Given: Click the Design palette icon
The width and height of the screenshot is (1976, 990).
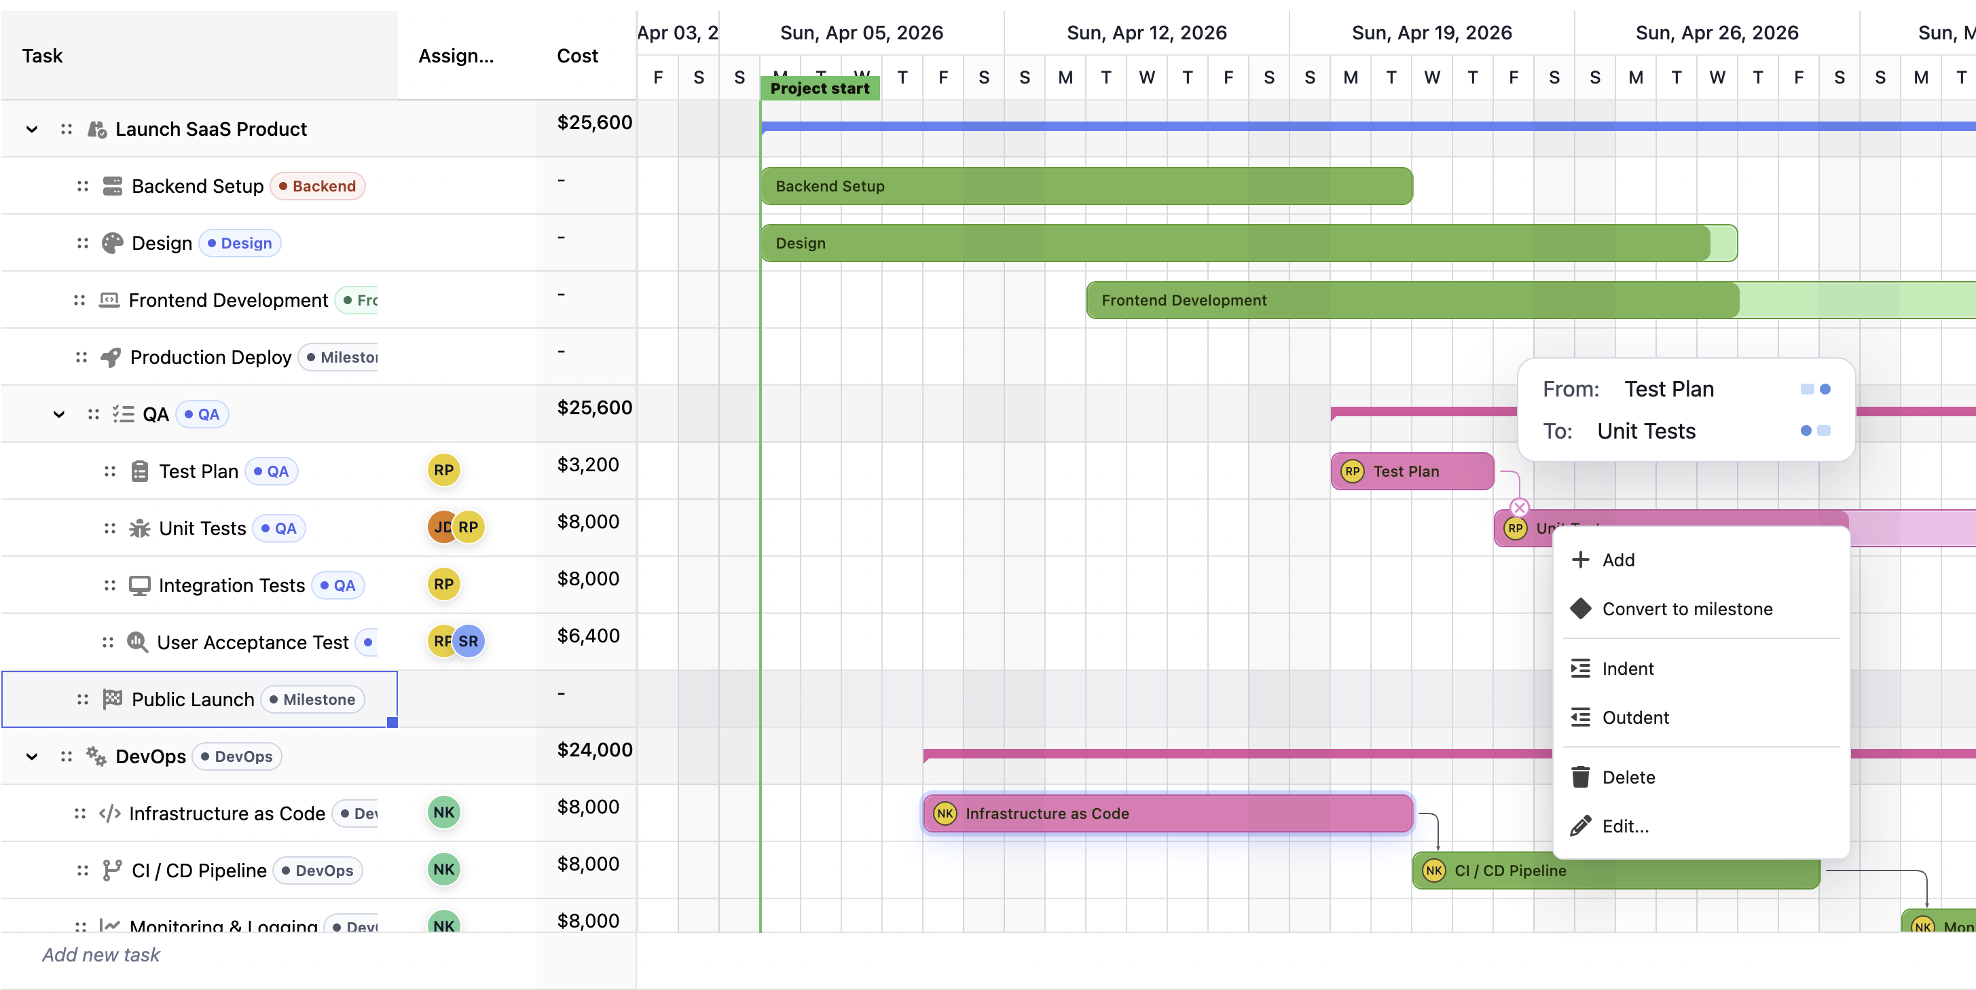Looking at the screenshot, I should pos(112,243).
